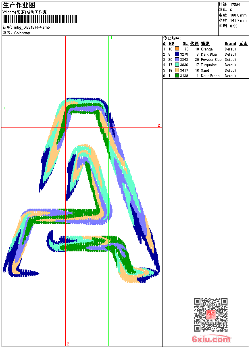The width and height of the screenshot is (250, 347).
Task: Click the red guide marker 2 at bottom
Action: pos(68,344)
